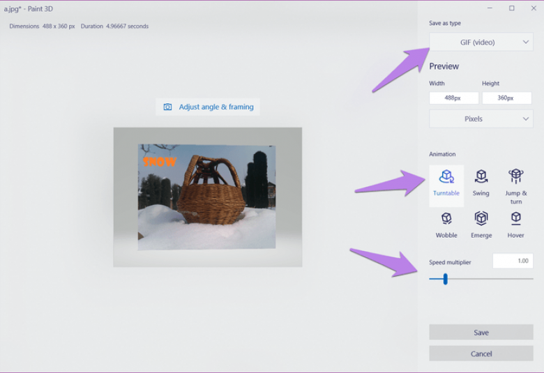Select the Turntable animation icon
The image size is (544, 373).
tap(446, 176)
